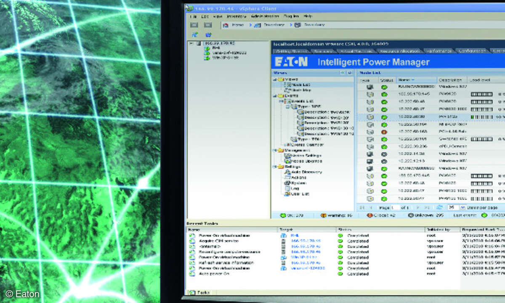
Task: Open the Inventory menu
Action: [x=237, y=16]
